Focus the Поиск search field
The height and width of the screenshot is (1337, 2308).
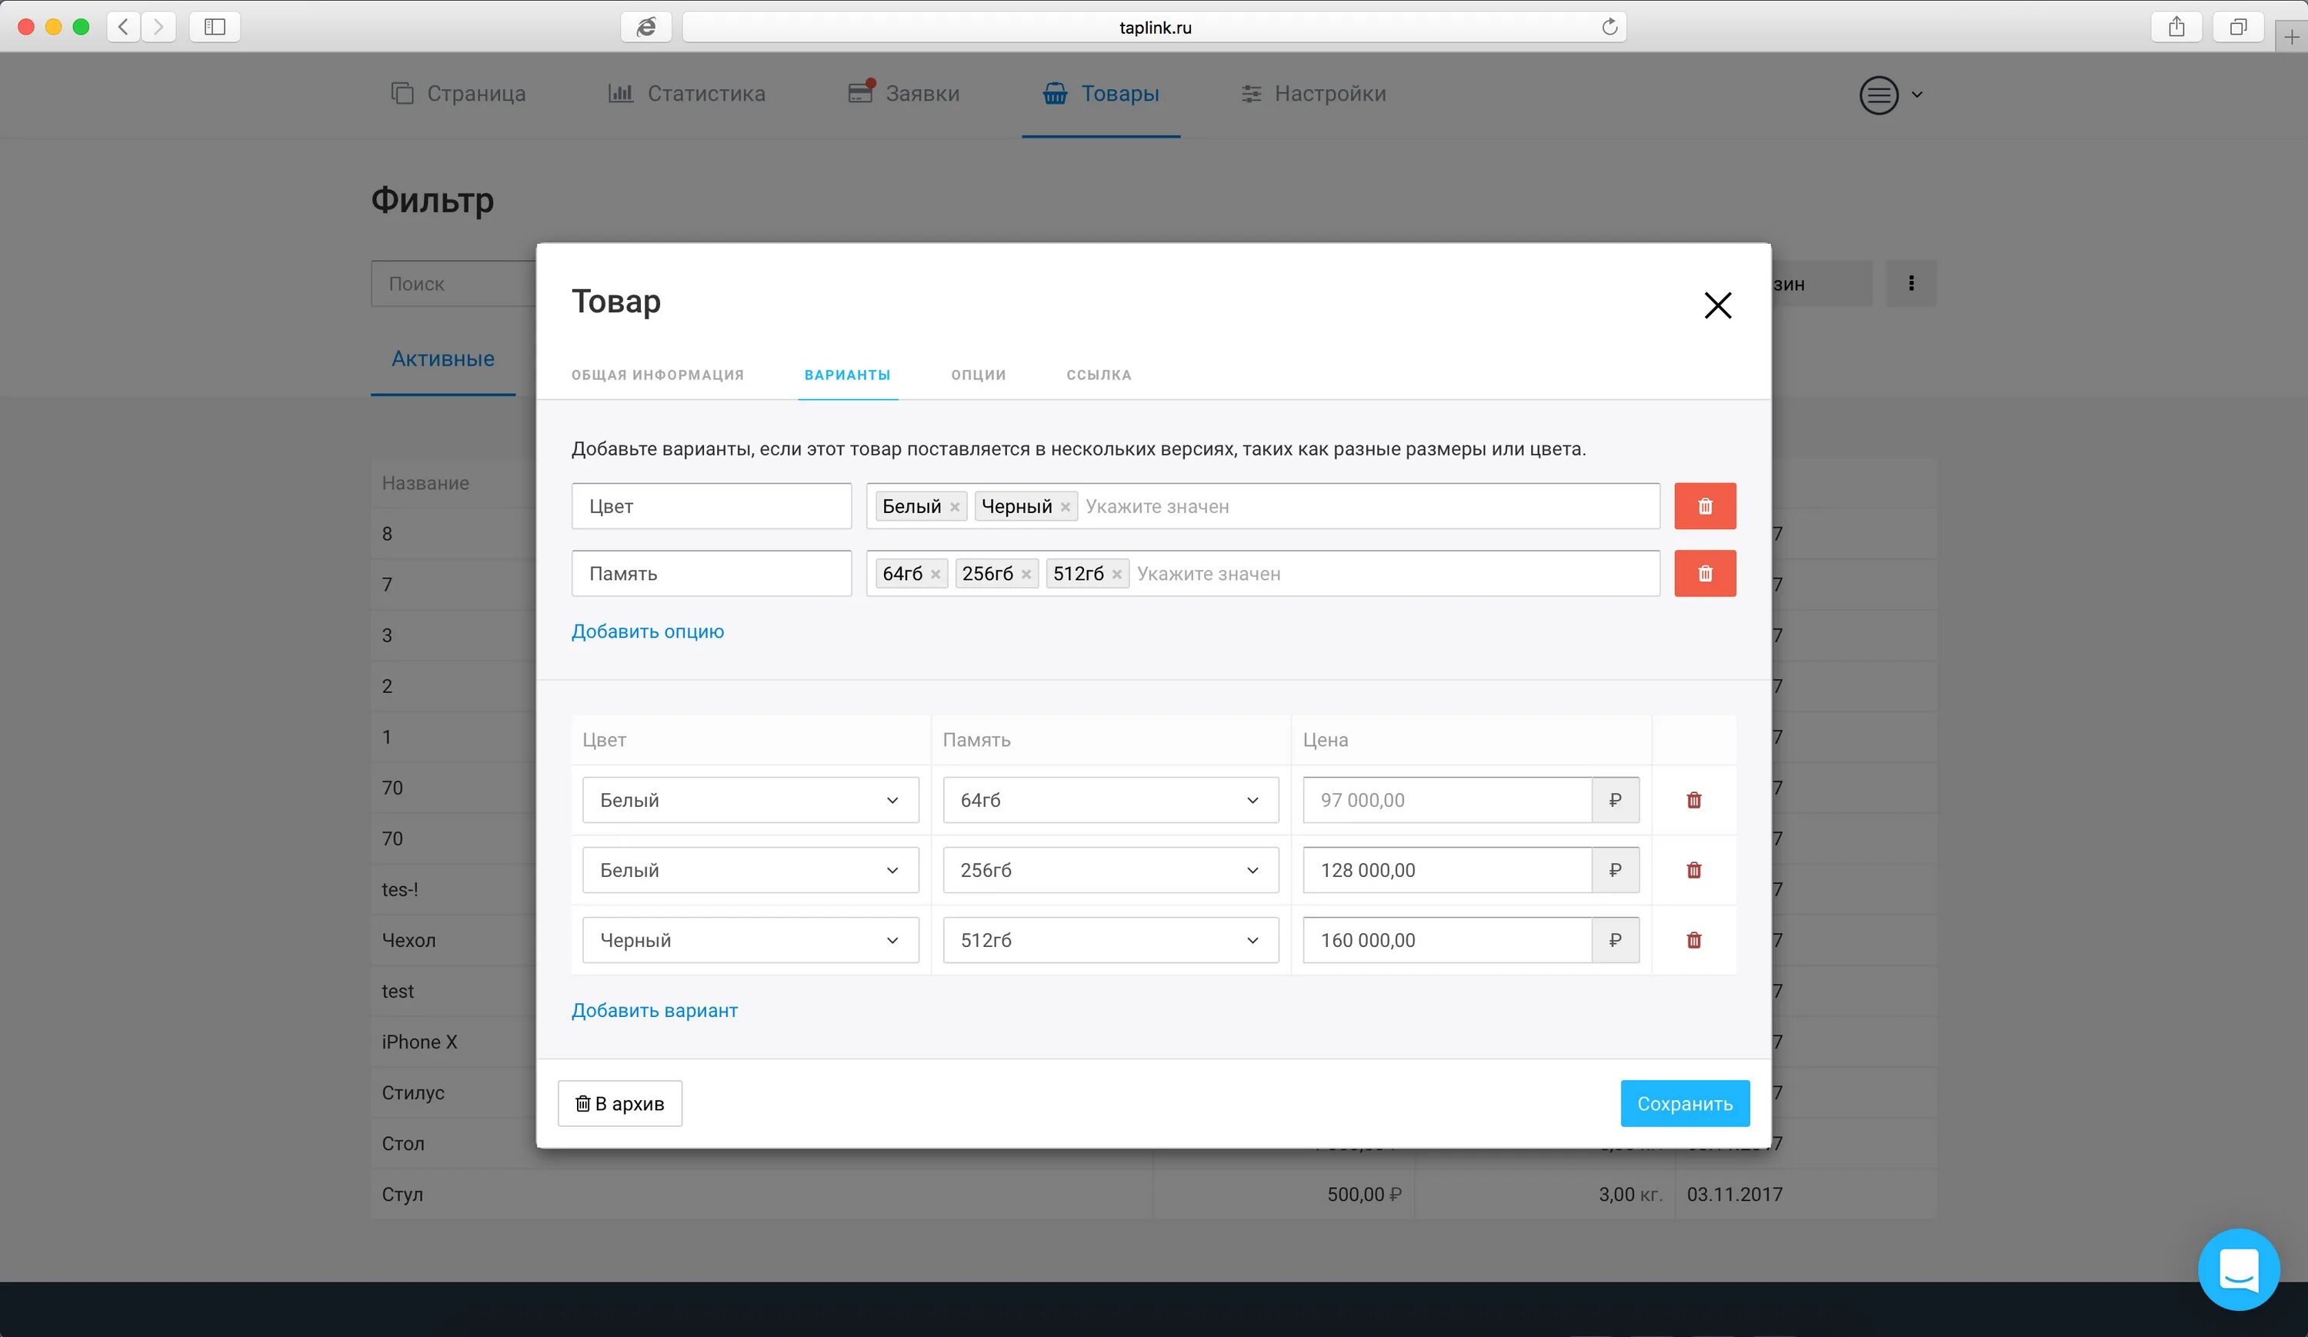[454, 284]
